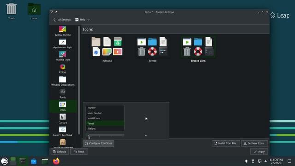Click the pin window icon in titlebar
This screenshot has width=295, height=166.
(x=56, y=12)
